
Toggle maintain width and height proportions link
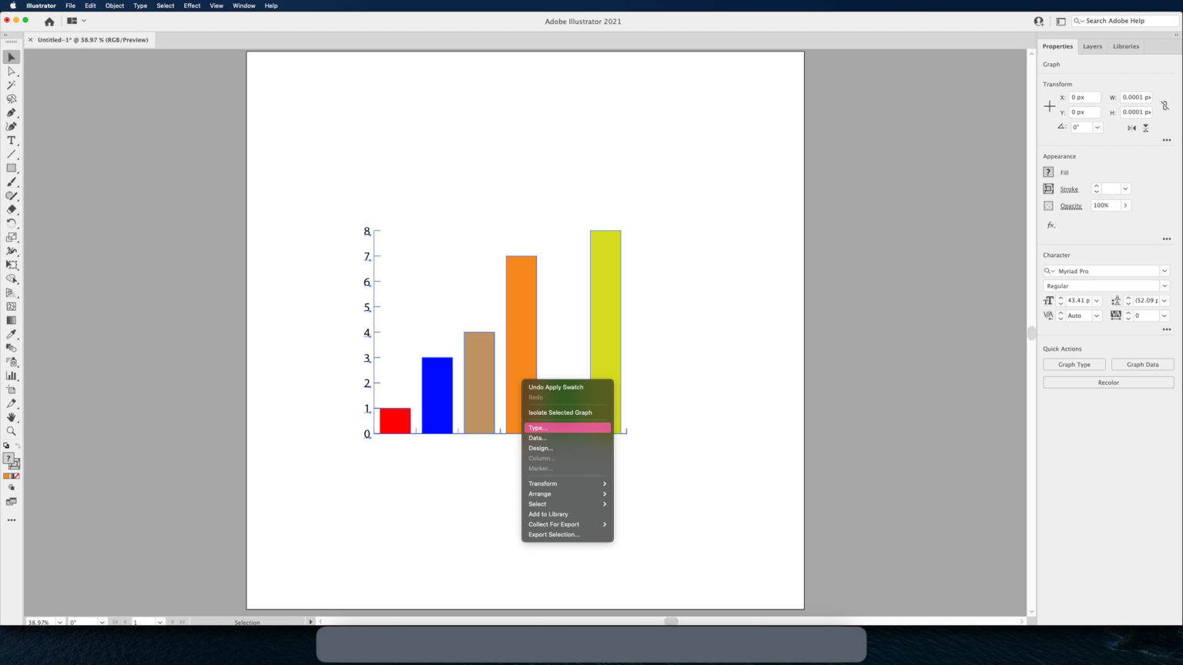(1163, 104)
